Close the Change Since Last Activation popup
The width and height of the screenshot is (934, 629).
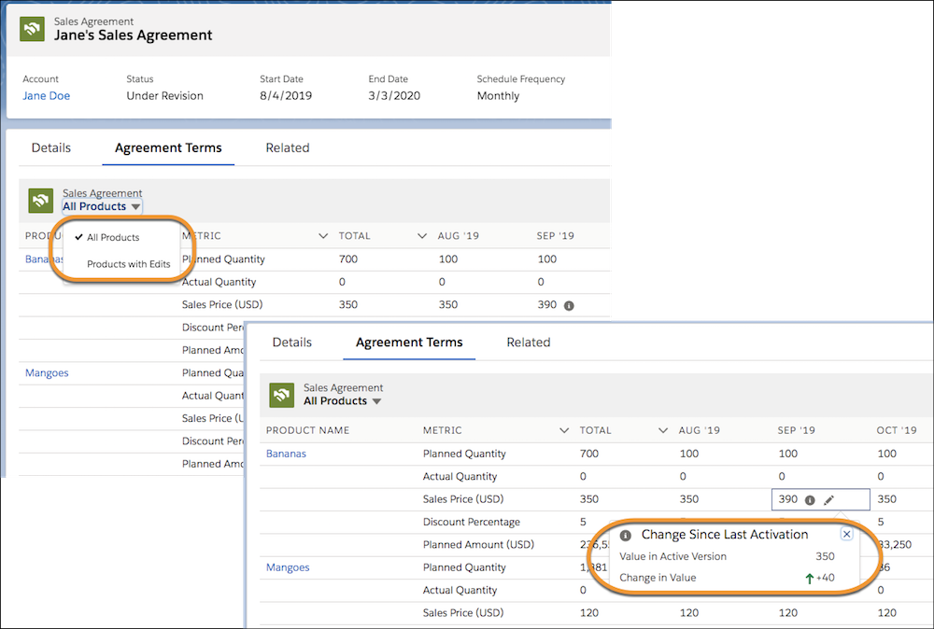click(846, 535)
